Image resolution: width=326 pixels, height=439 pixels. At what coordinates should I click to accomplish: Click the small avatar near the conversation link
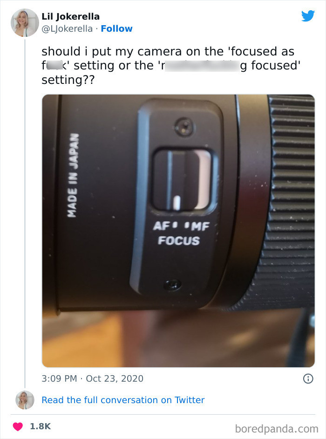click(x=24, y=400)
